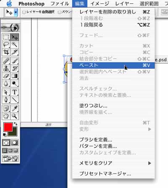Select the Path Selection arrow tool
This screenshot has width=168, height=188.
6,92
